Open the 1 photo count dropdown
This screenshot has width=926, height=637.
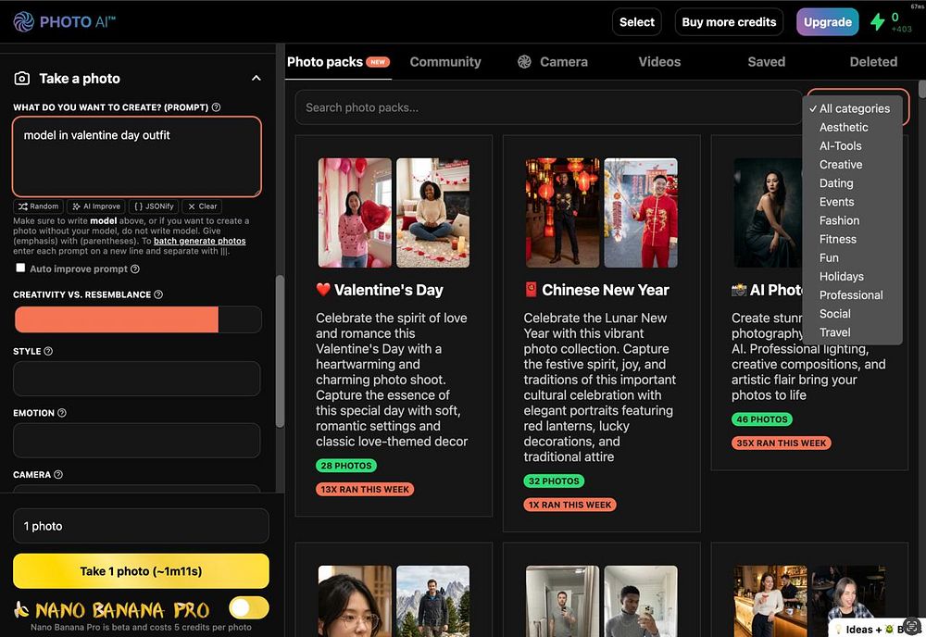point(141,526)
